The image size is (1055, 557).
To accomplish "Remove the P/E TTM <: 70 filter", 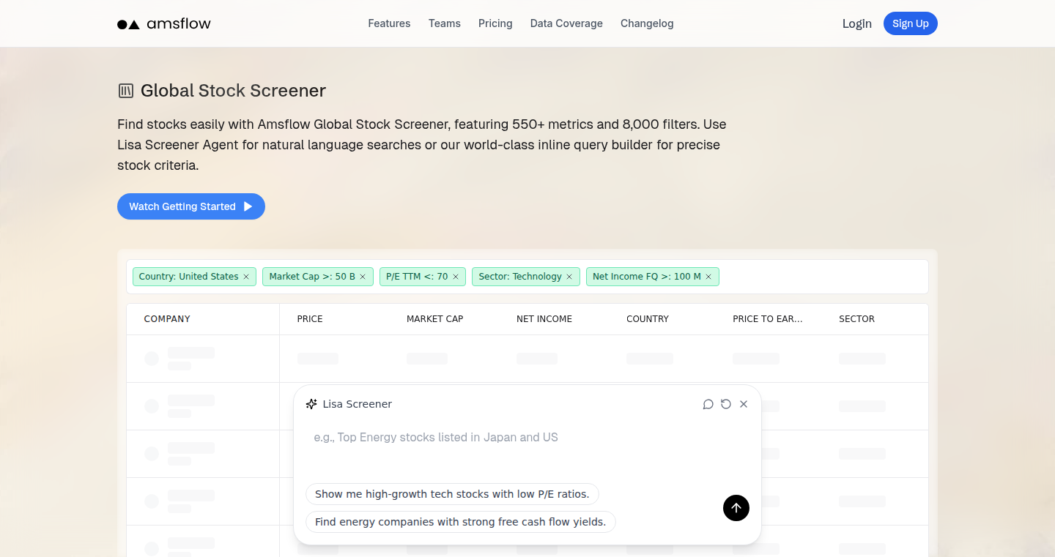I will 455,277.
